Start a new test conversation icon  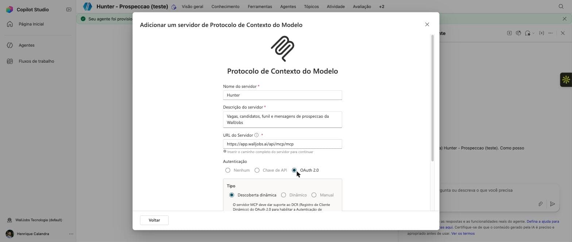[x=509, y=33]
